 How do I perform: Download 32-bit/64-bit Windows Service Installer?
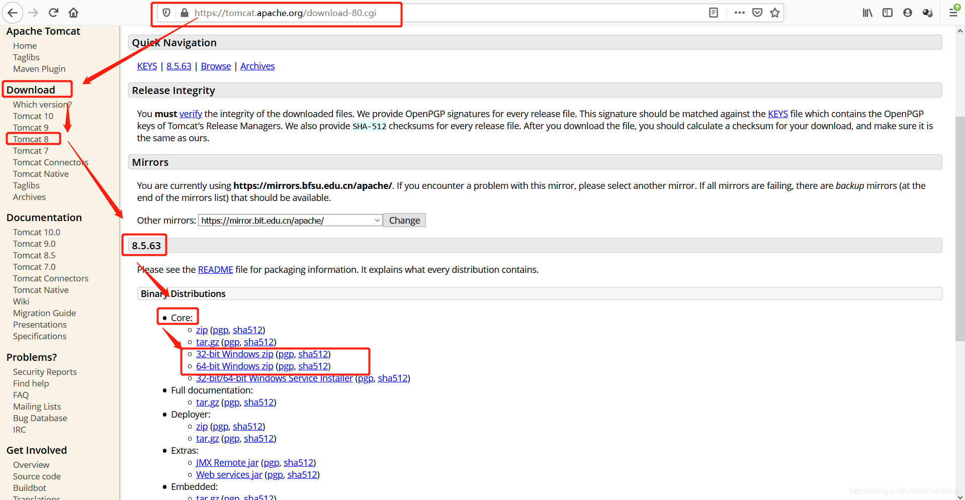tap(275, 378)
